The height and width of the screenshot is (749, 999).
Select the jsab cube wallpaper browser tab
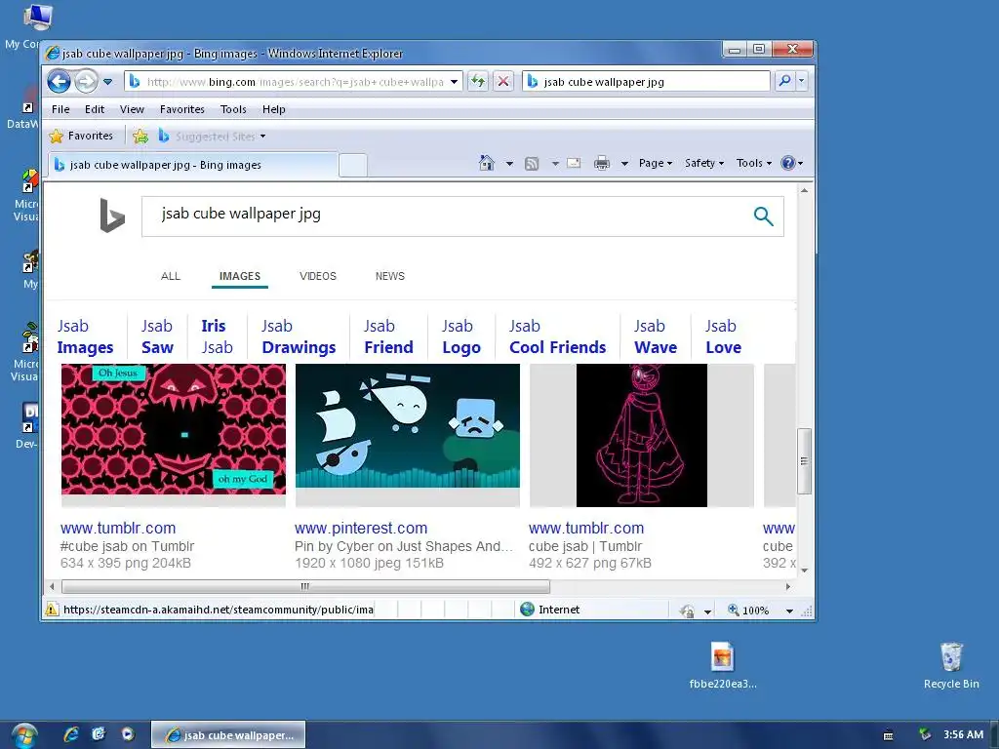click(x=192, y=164)
